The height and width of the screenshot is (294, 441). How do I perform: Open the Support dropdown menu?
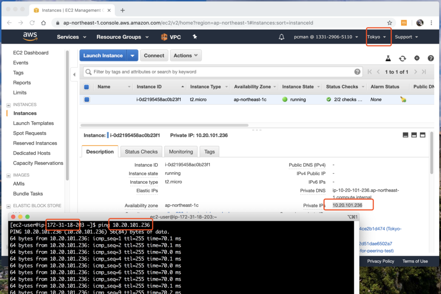coord(407,37)
